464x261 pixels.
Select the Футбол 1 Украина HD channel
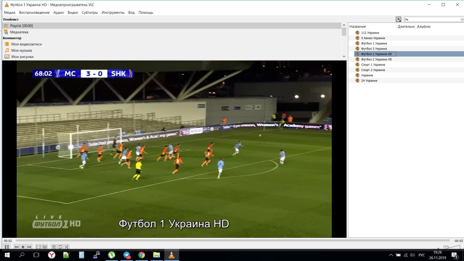pos(376,54)
